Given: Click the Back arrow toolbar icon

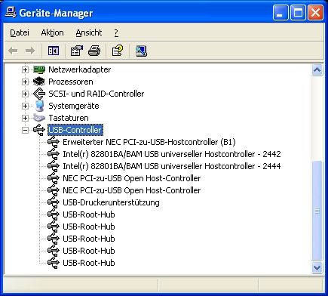Looking at the screenshot, I should [x=13, y=51].
